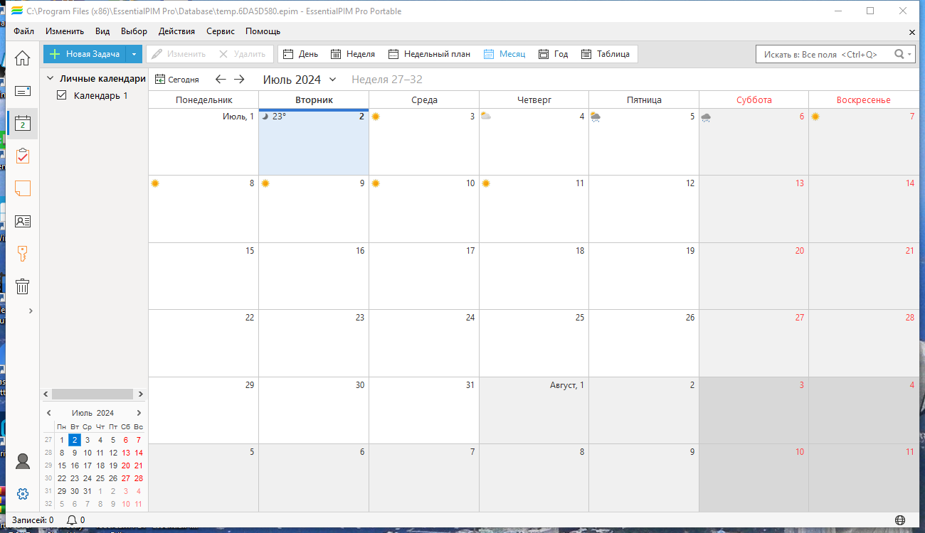Switch to Год view
925x533 pixels.
tap(554, 54)
